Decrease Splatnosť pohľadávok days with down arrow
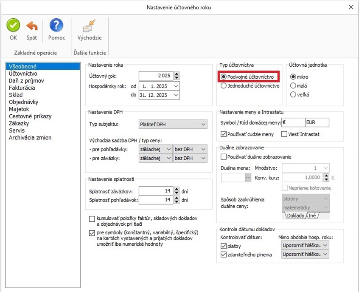The image size is (359, 292). coord(177,202)
